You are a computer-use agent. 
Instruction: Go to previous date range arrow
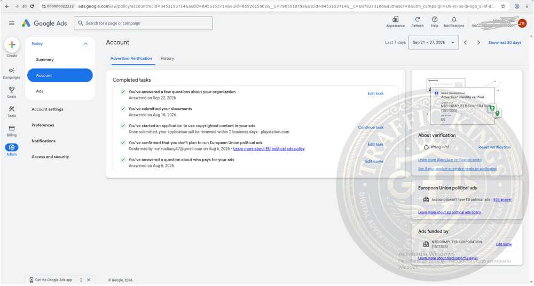coord(465,43)
